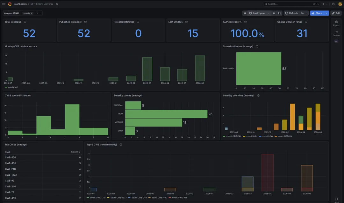Sort Top CWEs table by Count
Screen dimensions: 344x203
pos(75,152)
